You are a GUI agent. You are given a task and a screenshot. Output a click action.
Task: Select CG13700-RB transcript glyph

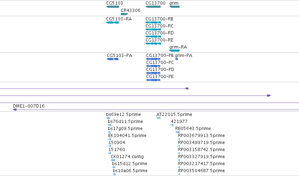[153, 22]
